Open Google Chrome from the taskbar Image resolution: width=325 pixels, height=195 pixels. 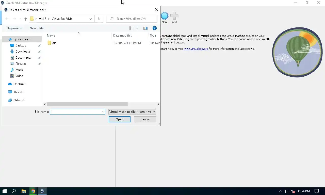click(x=33, y=191)
